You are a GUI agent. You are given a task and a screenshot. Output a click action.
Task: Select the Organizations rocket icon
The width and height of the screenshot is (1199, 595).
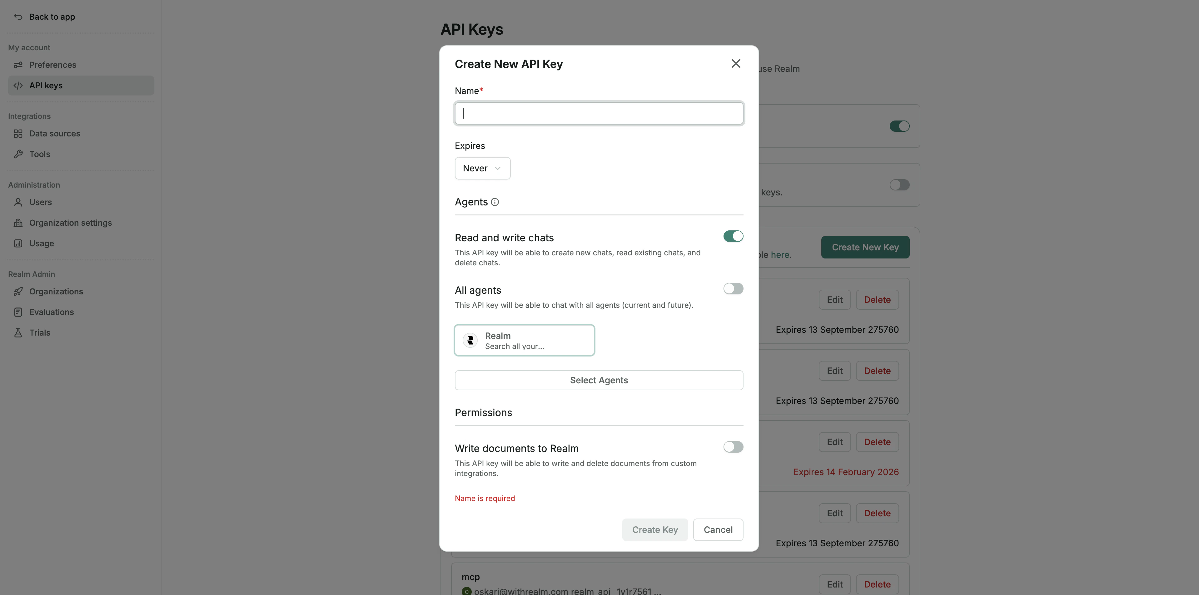click(x=18, y=291)
